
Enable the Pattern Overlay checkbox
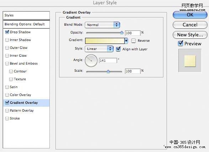(x=7, y=111)
